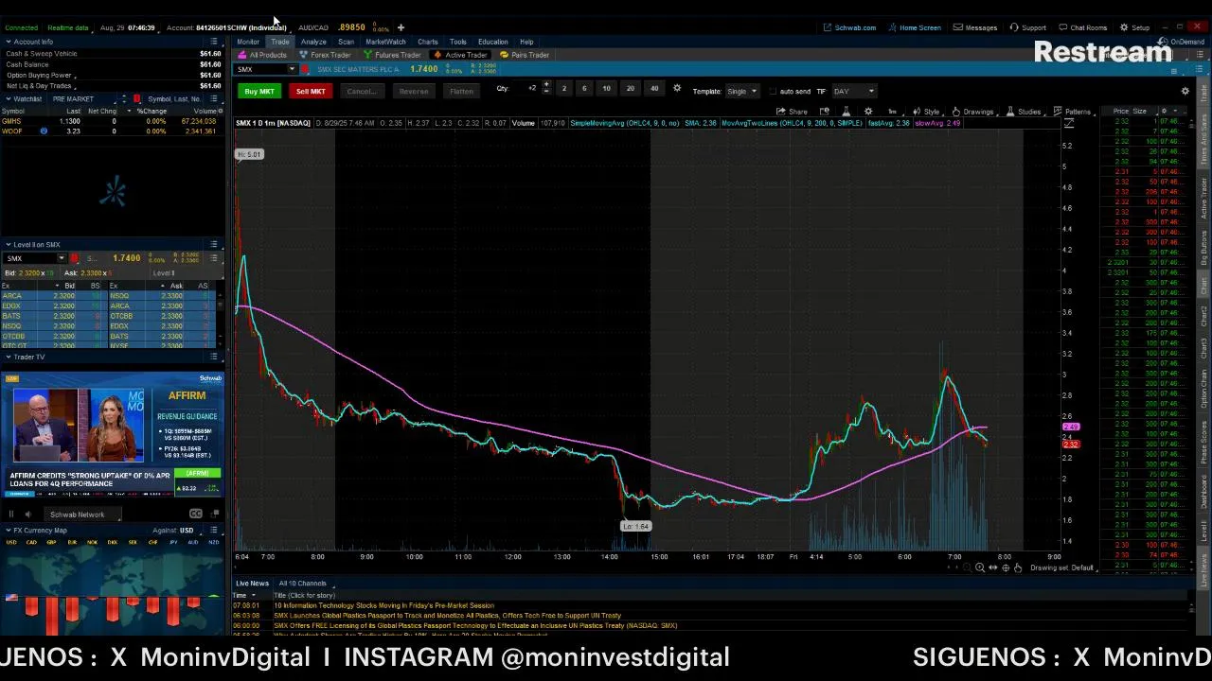Screen dimensions: 1212x681
Task: Open Watchlist panel menu icon
Action: point(214,98)
